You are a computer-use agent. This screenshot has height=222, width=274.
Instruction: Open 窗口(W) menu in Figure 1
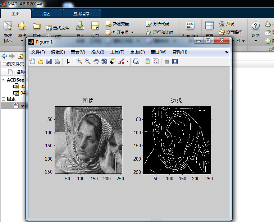(x=158, y=52)
